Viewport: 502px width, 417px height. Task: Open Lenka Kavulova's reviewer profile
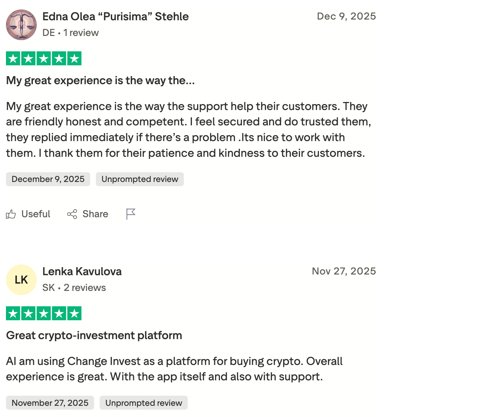[x=82, y=271]
